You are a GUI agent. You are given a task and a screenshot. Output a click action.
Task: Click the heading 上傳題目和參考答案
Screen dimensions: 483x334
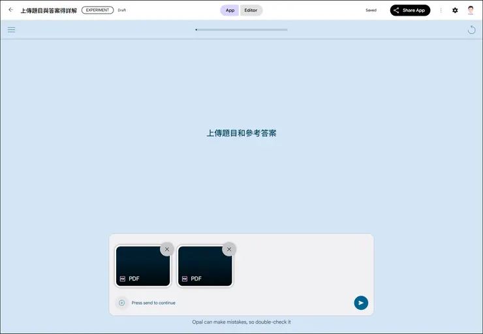(x=241, y=133)
